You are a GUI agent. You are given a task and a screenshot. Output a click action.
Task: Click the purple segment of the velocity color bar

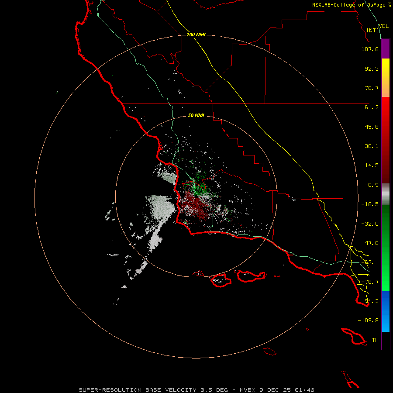(x=386, y=48)
